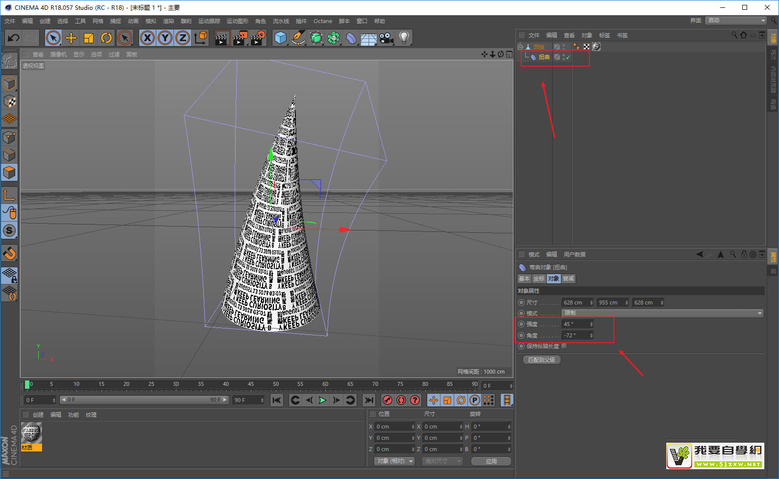The height and width of the screenshot is (479, 779).
Task: Switch to the 衰减 attribute tab
Action: click(568, 278)
